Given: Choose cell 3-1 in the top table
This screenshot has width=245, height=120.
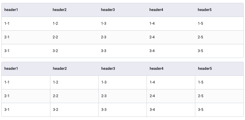Looking at the screenshot, I should (x=7, y=51).
